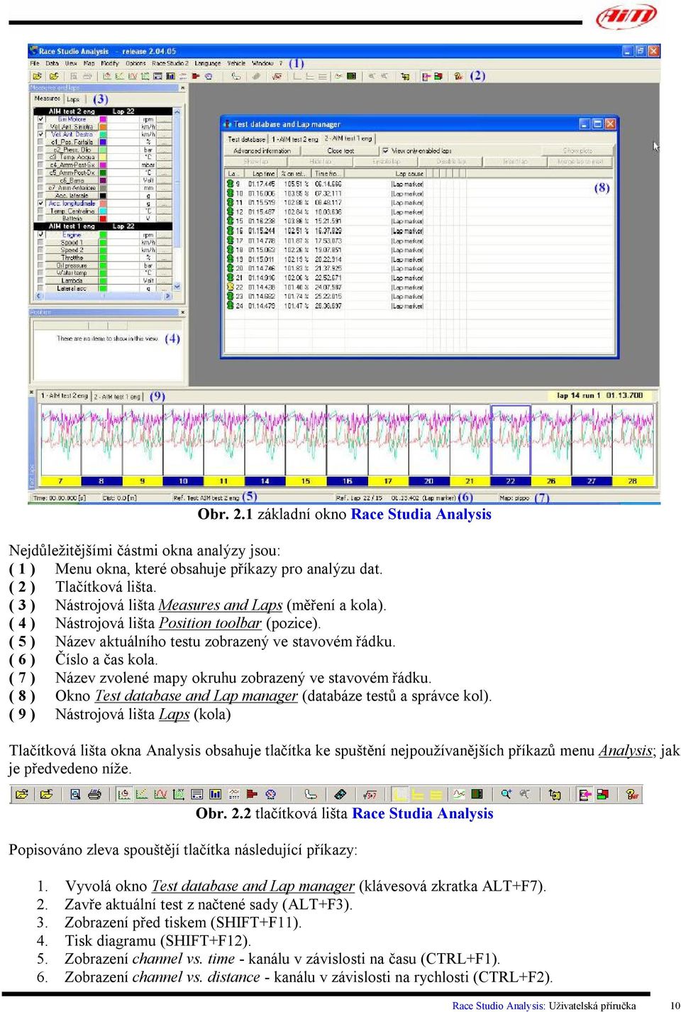Click the print preview icon in the Obr. 2.2 toolbar figure
Screen dimensions: 681x1012
pyautogui.click(x=75, y=794)
